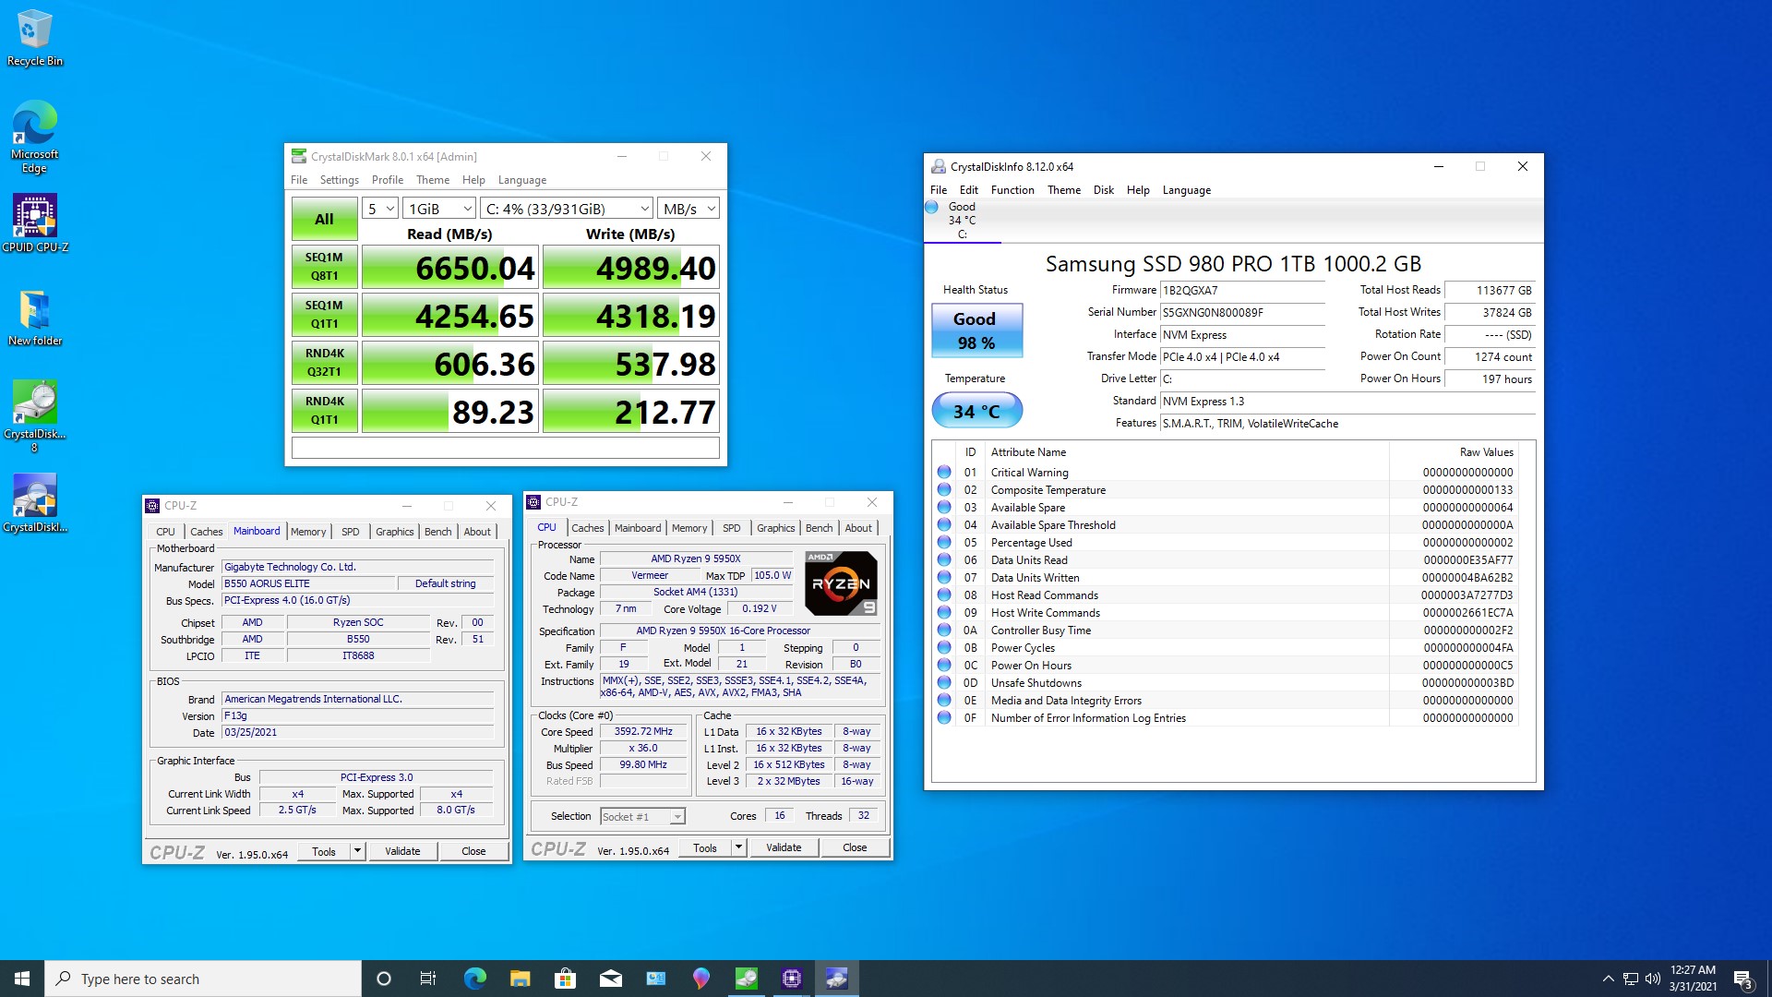The width and height of the screenshot is (1772, 997).
Task: Click the Serial Number field
Action: pos(1242,313)
